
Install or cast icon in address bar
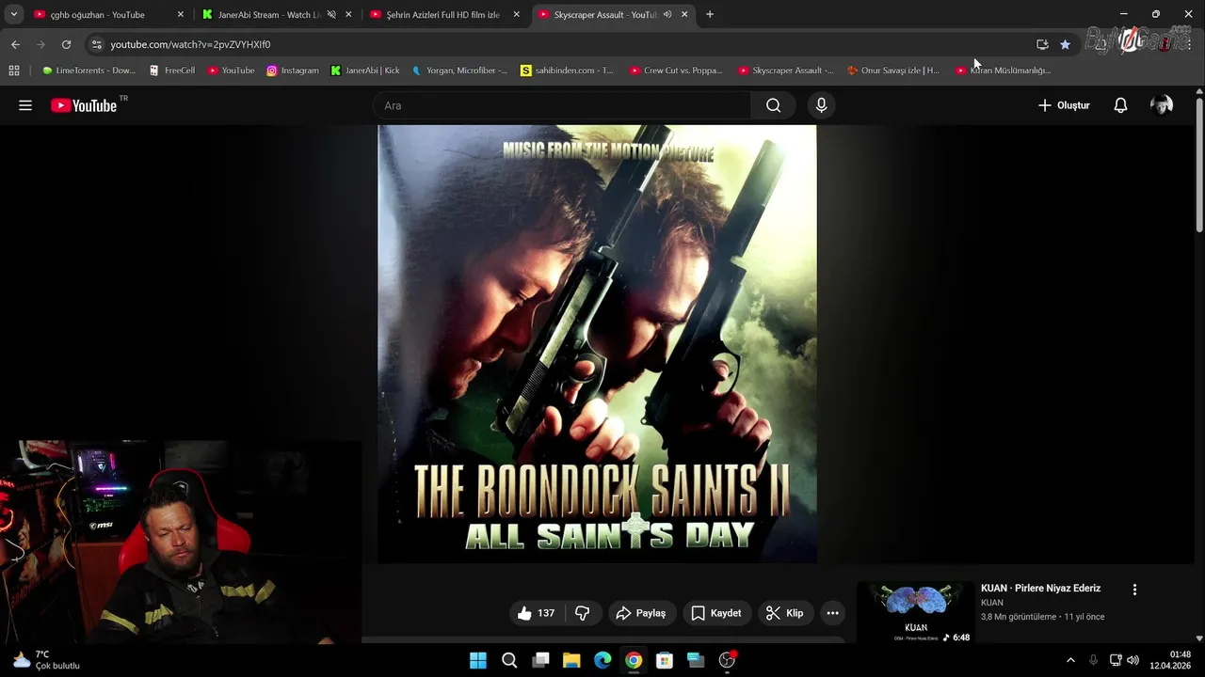tap(1042, 44)
